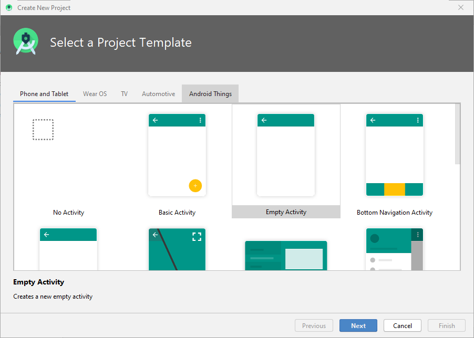The image size is (474, 338).
Task: Click the Cancel button
Action: click(402, 325)
